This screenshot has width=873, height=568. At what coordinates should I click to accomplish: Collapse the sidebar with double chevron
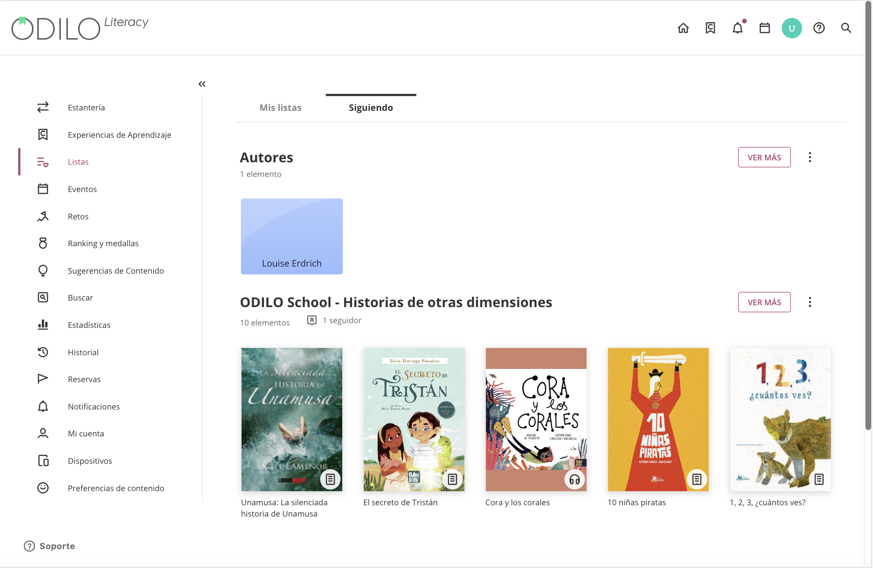pyautogui.click(x=202, y=84)
